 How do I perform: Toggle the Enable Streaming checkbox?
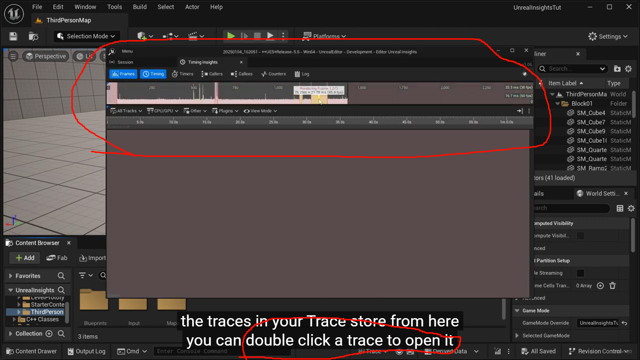pyautogui.click(x=580, y=273)
